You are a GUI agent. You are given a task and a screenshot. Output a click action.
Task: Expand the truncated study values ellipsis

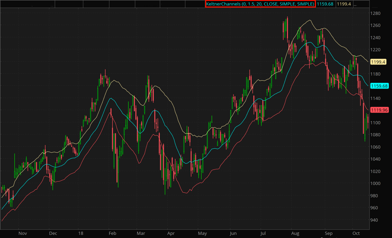pos(355,4)
